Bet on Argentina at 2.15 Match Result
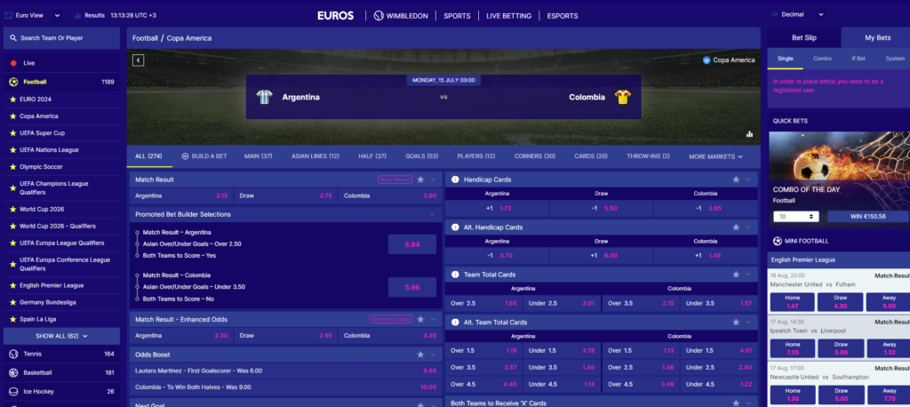This screenshot has width=910, height=407. pyautogui.click(x=181, y=196)
